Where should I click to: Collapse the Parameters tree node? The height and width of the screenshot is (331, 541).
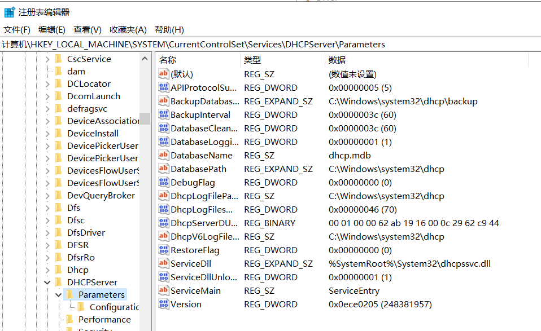point(58,295)
